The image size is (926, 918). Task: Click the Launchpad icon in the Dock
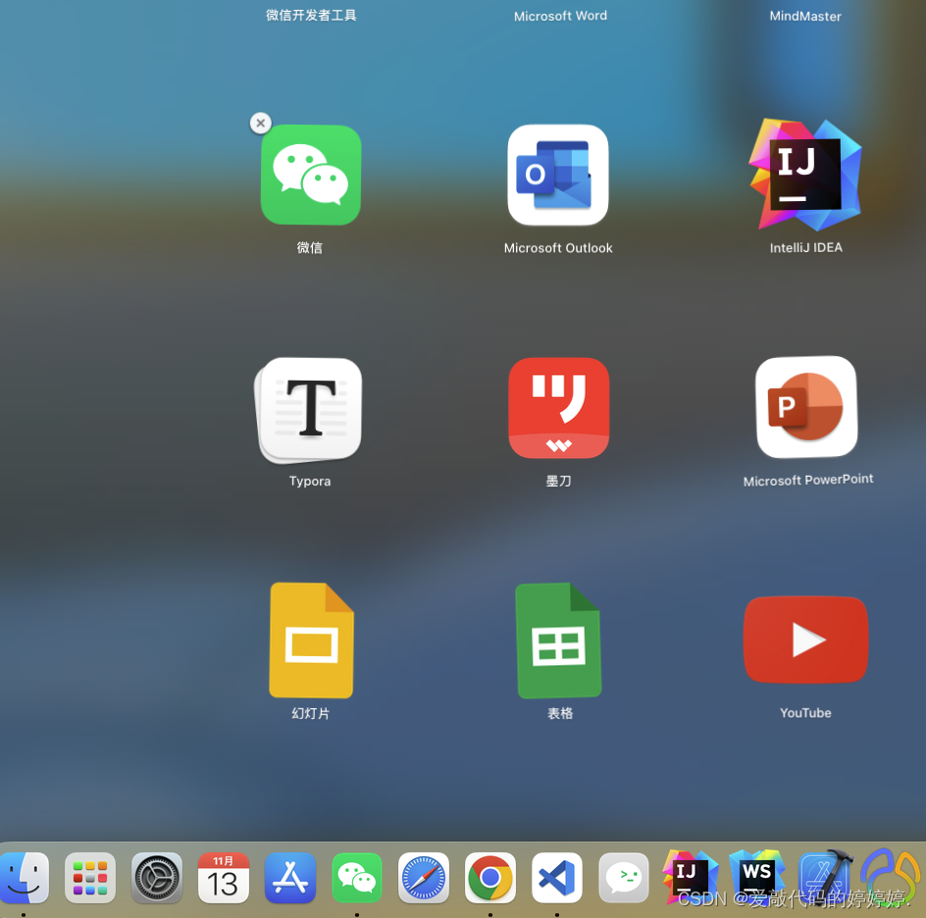pyautogui.click(x=90, y=878)
